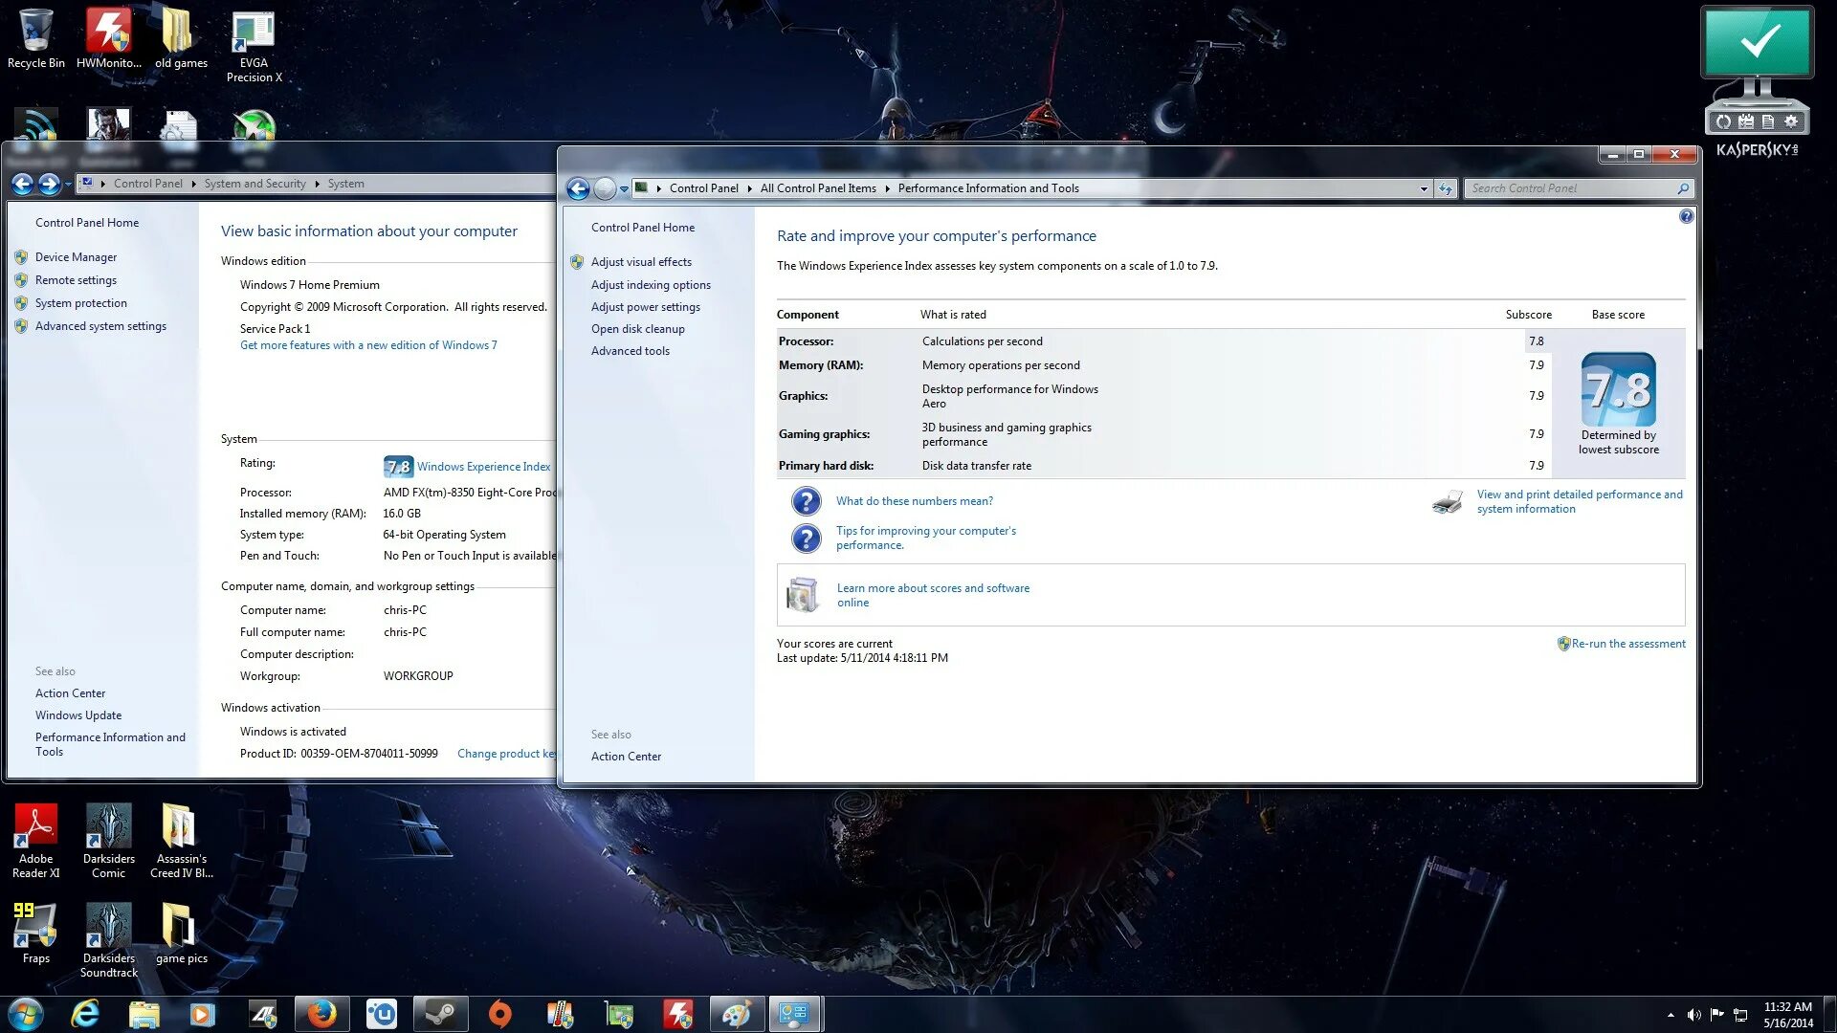1837x1033 pixels.
Task: Open Advanced tools link
Action: [x=630, y=351]
